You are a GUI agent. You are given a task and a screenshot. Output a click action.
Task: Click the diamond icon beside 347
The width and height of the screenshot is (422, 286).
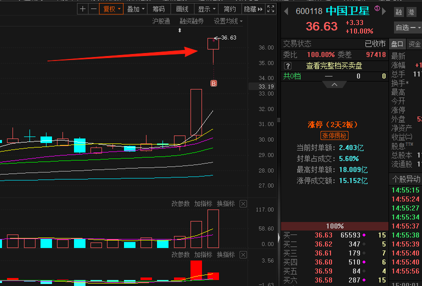[x=364, y=244]
